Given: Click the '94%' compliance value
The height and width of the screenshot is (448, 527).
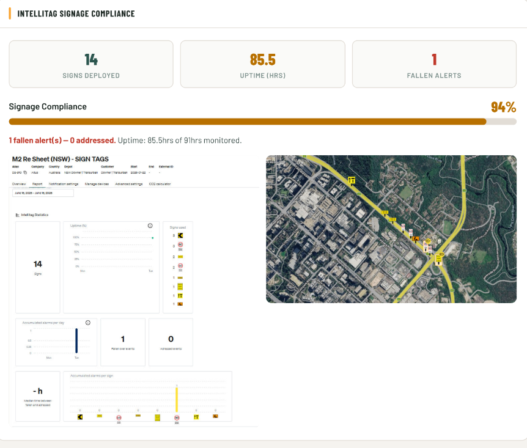Looking at the screenshot, I should pyautogui.click(x=504, y=107).
